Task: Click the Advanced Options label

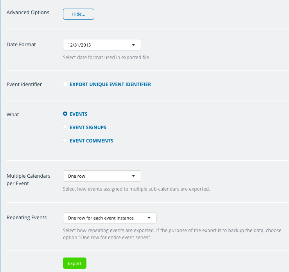Action: pos(28,13)
